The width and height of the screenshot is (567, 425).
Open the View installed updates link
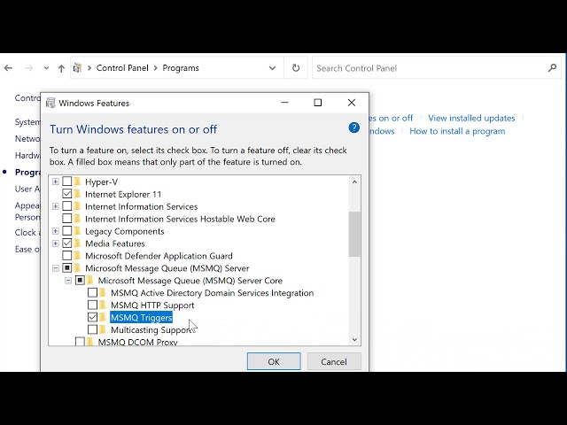pos(471,118)
